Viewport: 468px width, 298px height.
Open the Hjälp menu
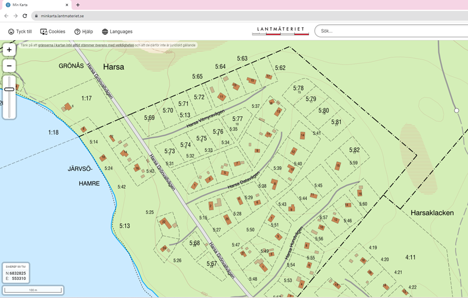tap(87, 32)
